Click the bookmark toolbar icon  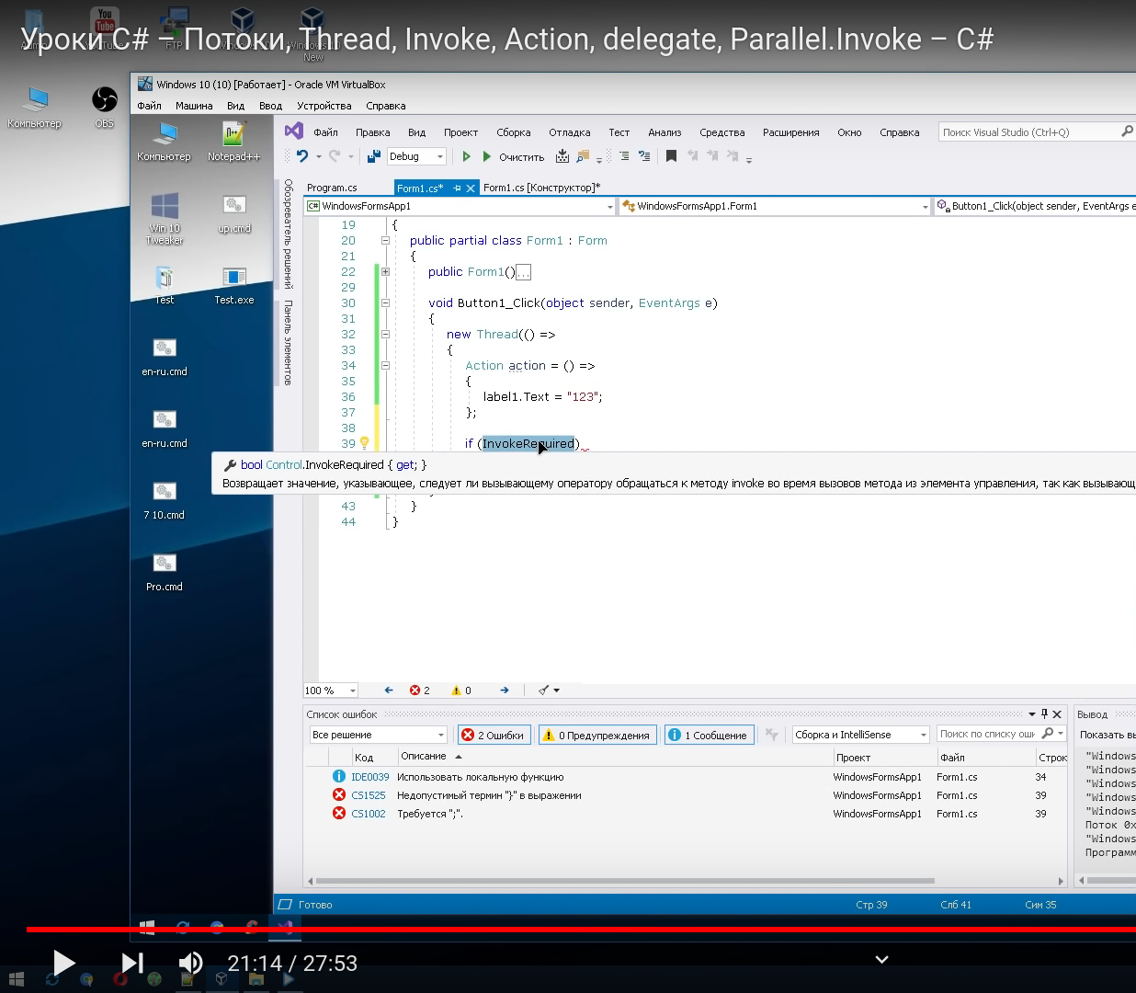click(672, 156)
